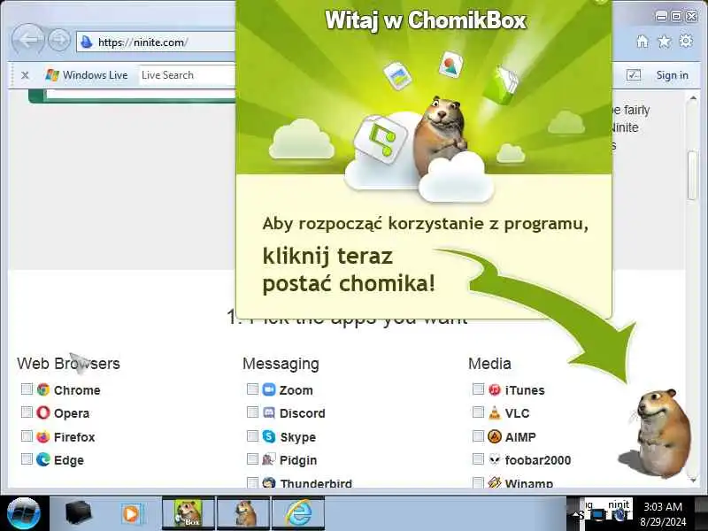
Task: Open the media player taskbar icon
Action: pyautogui.click(x=132, y=514)
